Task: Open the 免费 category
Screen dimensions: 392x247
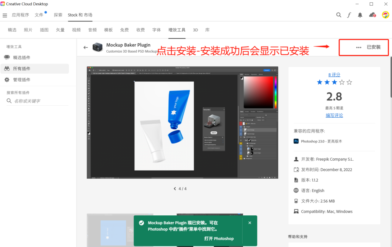Action: (124, 30)
